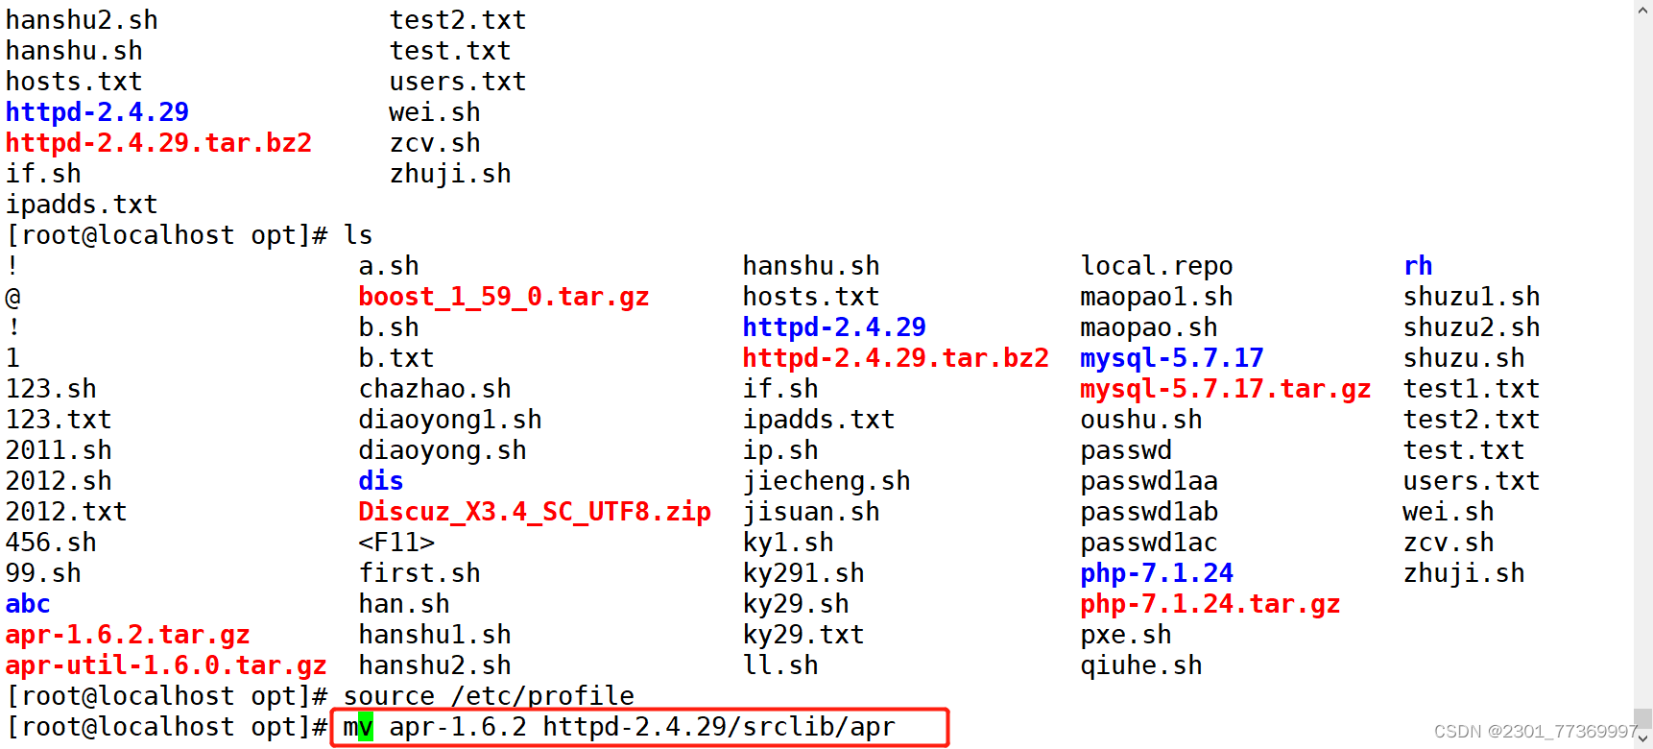Select the boost_1_59_0.tar.gz archive name
Viewport: 1653px width, 749px height.
504,297
